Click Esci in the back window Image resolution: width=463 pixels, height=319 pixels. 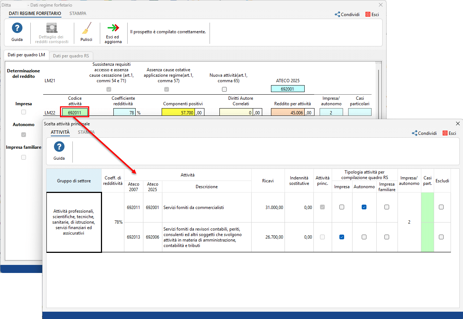click(372, 15)
